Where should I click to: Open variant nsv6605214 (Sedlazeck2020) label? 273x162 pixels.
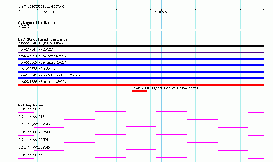pyautogui.click(x=42, y=56)
